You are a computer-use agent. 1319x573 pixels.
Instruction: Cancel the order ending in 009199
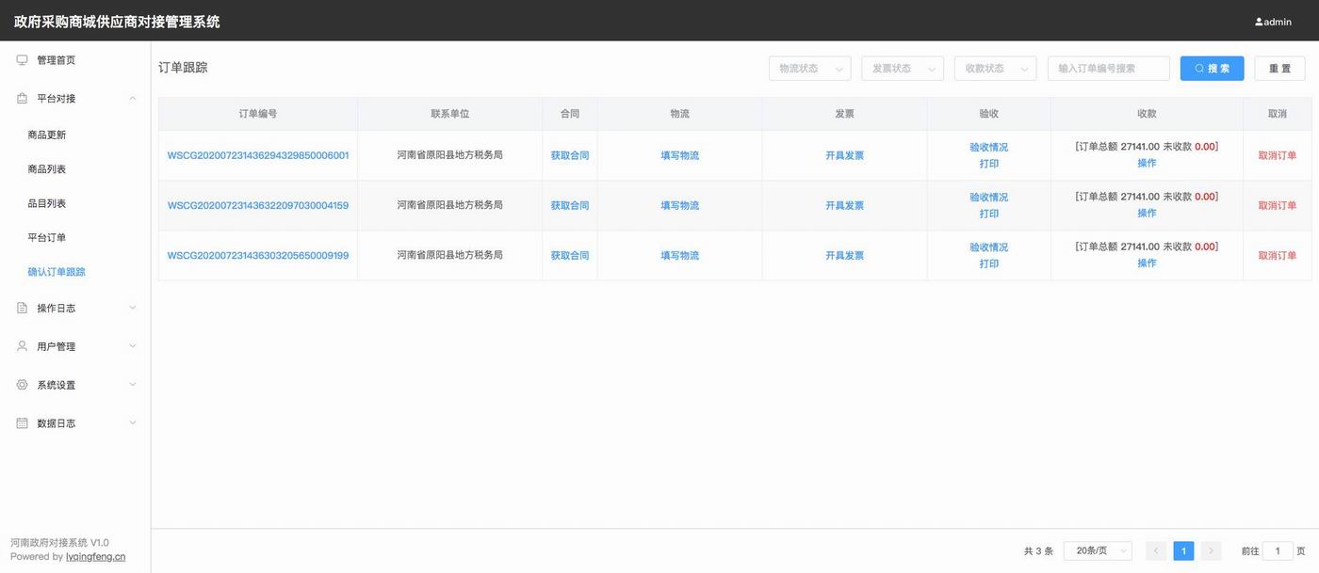(x=1277, y=256)
